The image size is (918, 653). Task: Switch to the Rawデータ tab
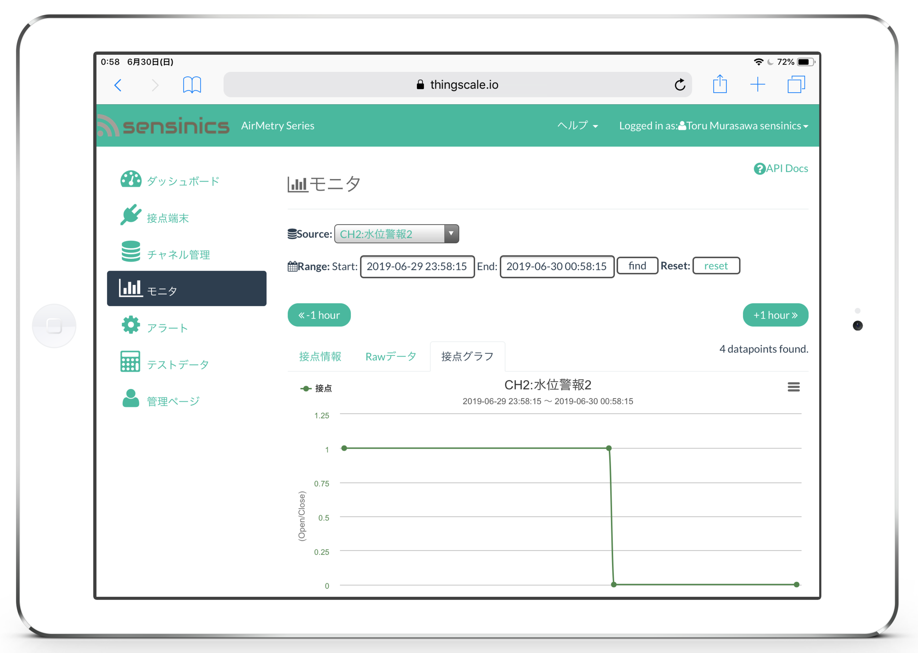click(390, 357)
